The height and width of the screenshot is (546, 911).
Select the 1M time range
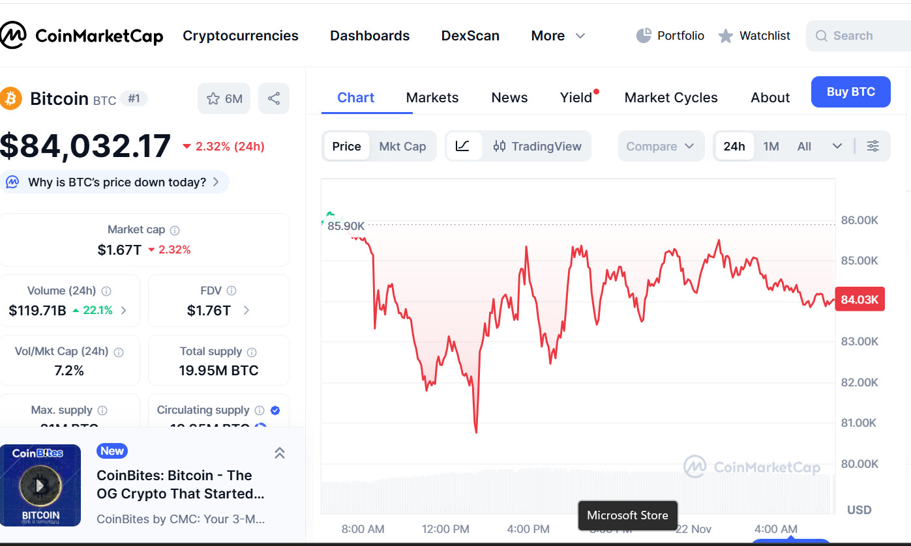(771, 146)
